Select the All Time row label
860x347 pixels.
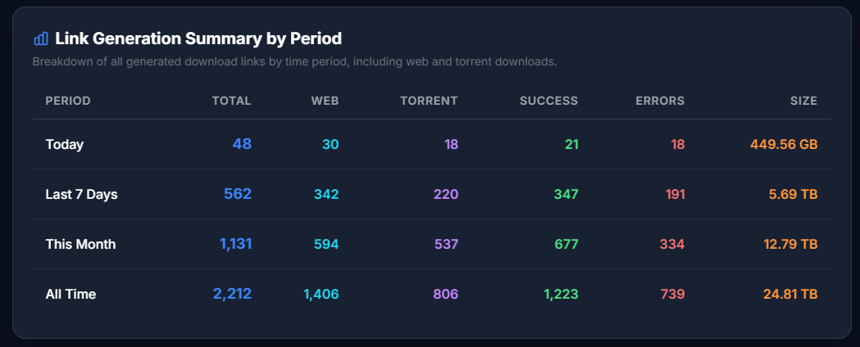point(71,294)
